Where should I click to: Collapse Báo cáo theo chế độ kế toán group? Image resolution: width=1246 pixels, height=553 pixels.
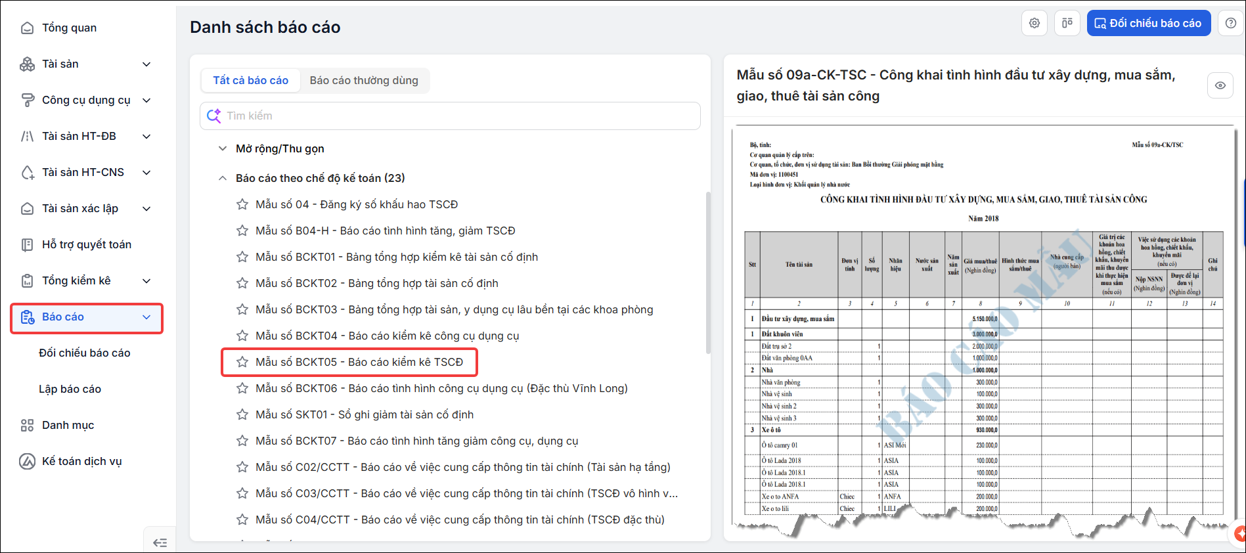point(223,178)
